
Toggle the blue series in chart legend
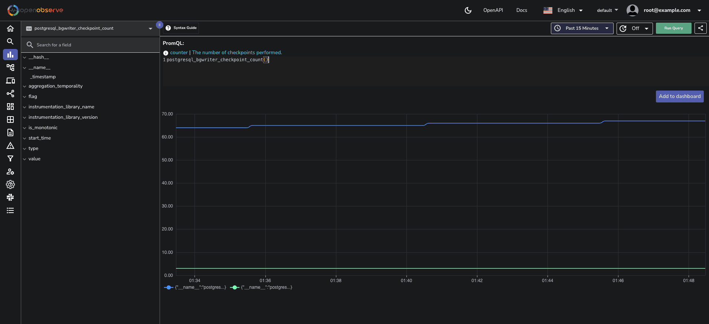click(195, 287)
